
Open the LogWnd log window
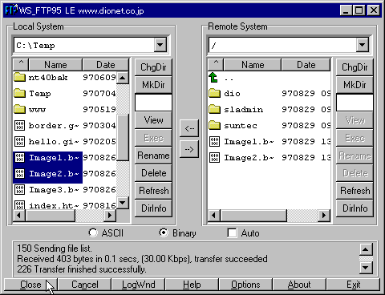139,285
